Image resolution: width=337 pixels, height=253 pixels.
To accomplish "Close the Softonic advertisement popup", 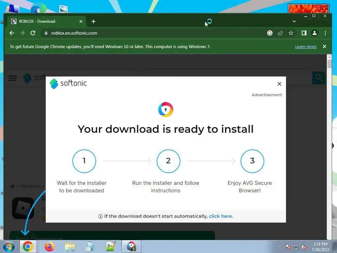I will click(x=279, y=84).
